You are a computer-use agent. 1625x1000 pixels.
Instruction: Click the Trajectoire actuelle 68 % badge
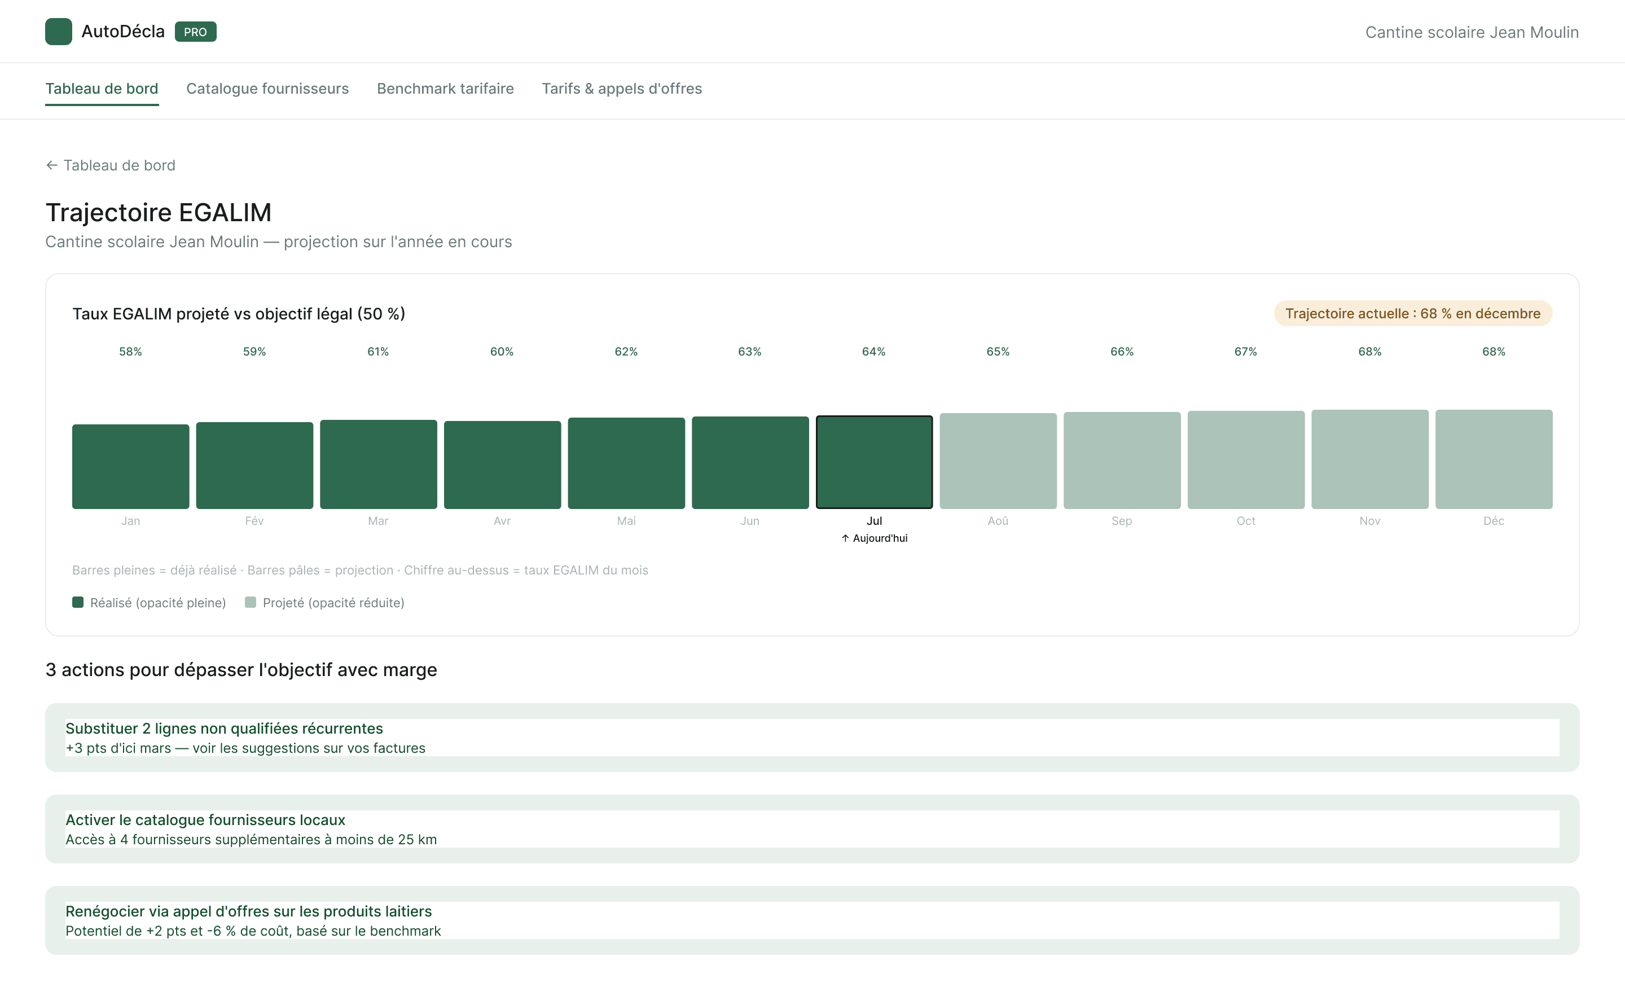(x=1412, y=314)
